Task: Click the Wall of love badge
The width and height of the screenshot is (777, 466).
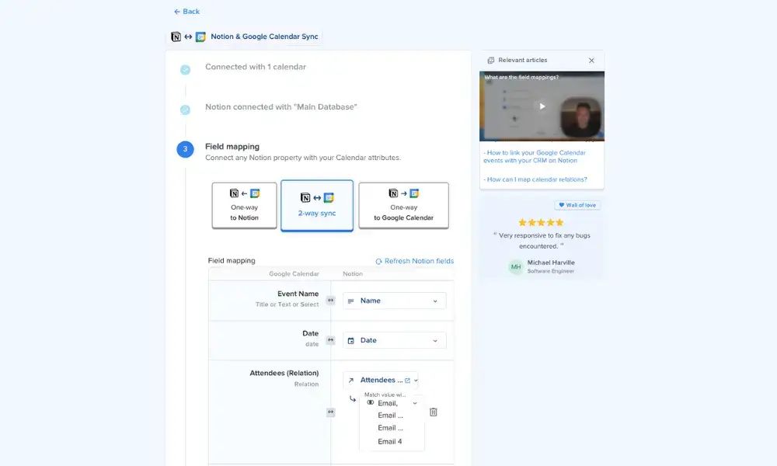Action: coord(577,205)
